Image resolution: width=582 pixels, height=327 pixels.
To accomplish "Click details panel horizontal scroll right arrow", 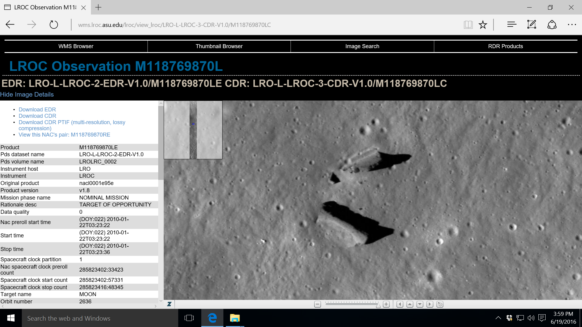I will 156,306.
